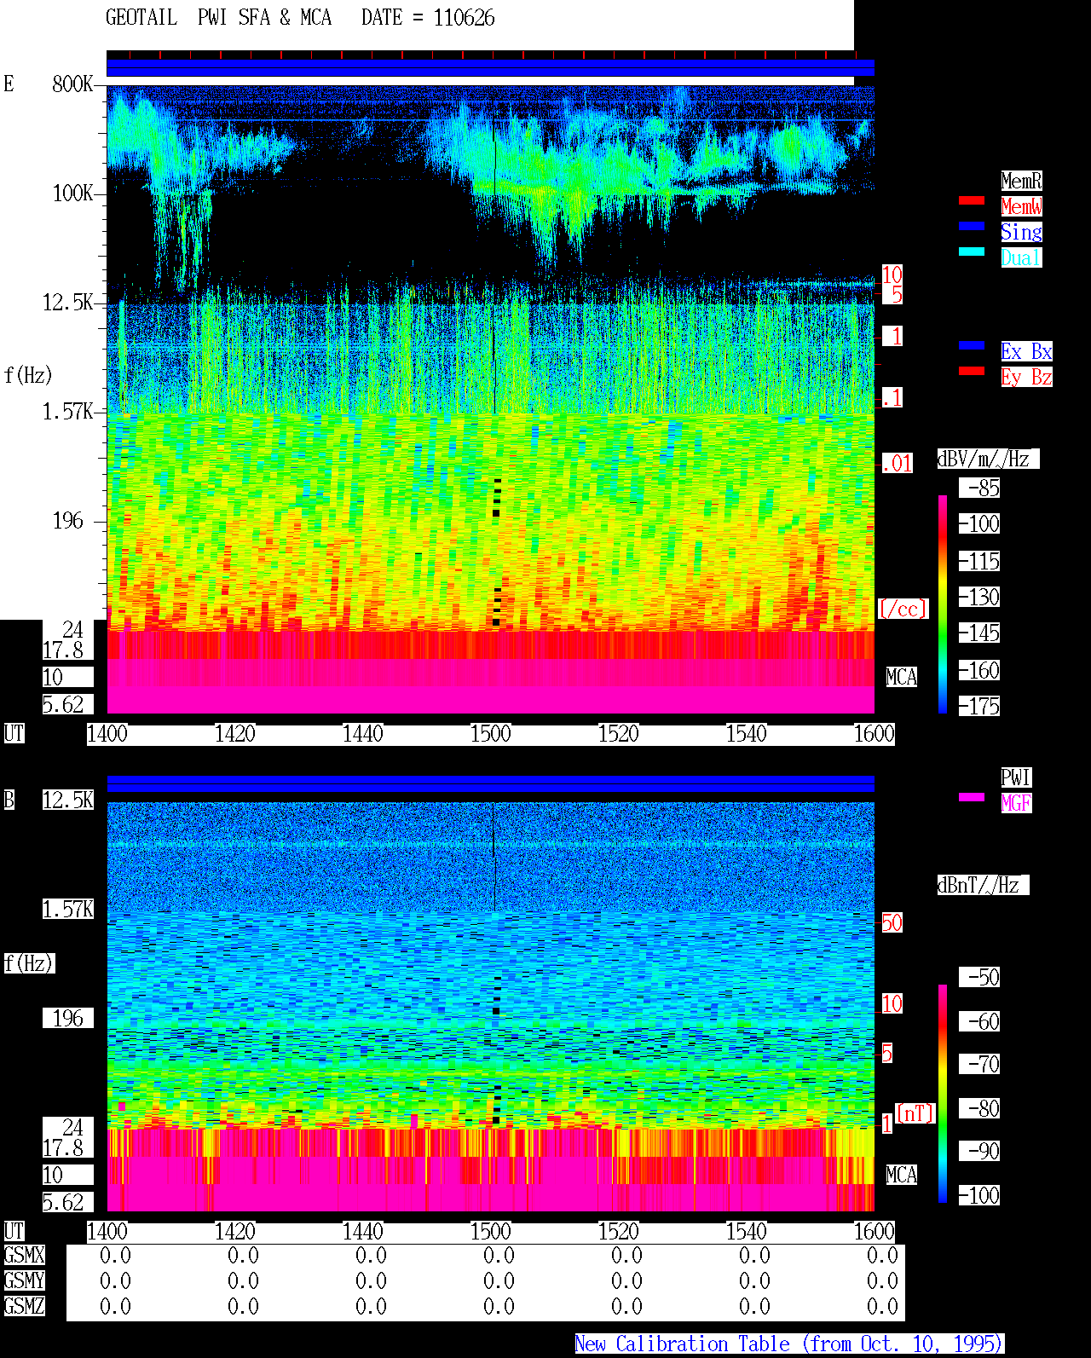This screenshot has width=1091, height=1358.
Task: Click the red [nT] field axis label
Action: click(x=915, y=1113)
